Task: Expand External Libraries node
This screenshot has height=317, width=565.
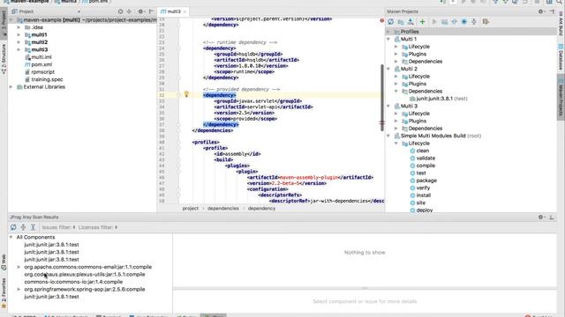Action: tap(11, 87)
